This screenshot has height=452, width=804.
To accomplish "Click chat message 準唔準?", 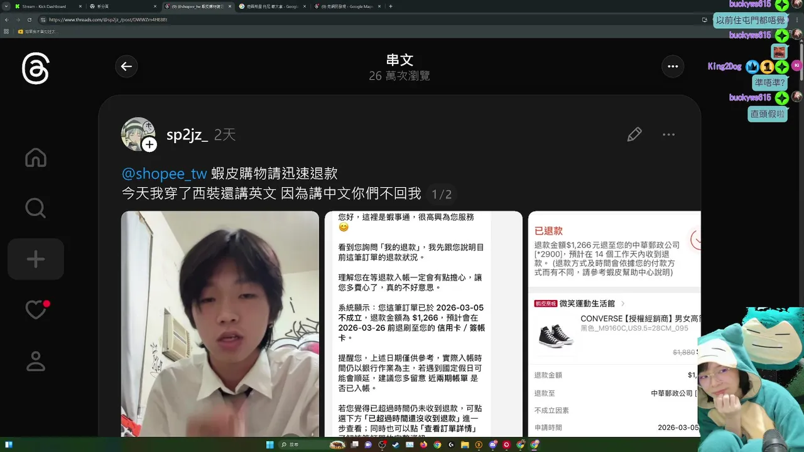I will 769,82.
